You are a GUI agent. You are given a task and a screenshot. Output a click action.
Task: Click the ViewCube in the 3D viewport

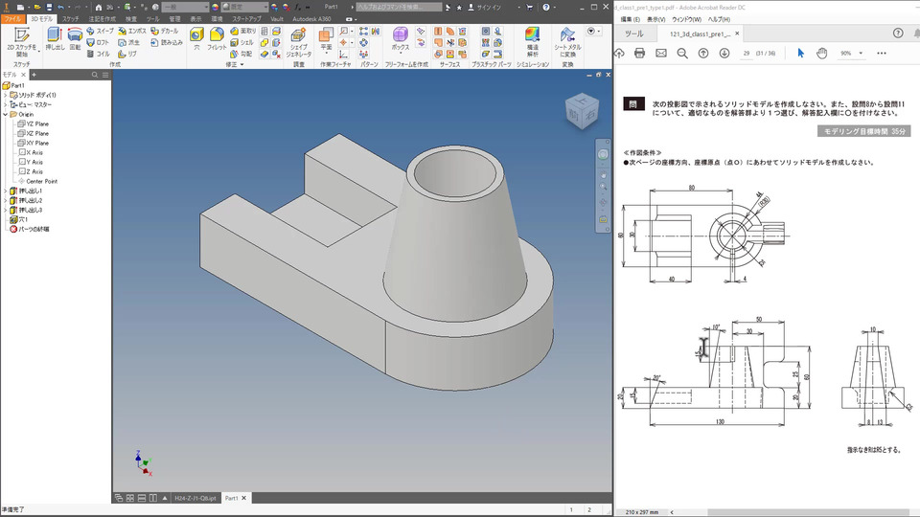coord(582,111)
